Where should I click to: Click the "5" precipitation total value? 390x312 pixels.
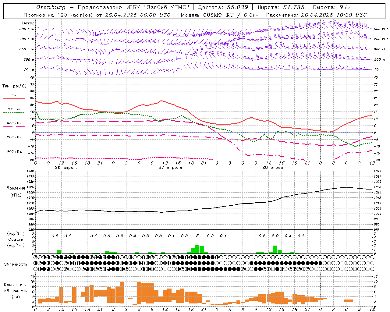197,236
